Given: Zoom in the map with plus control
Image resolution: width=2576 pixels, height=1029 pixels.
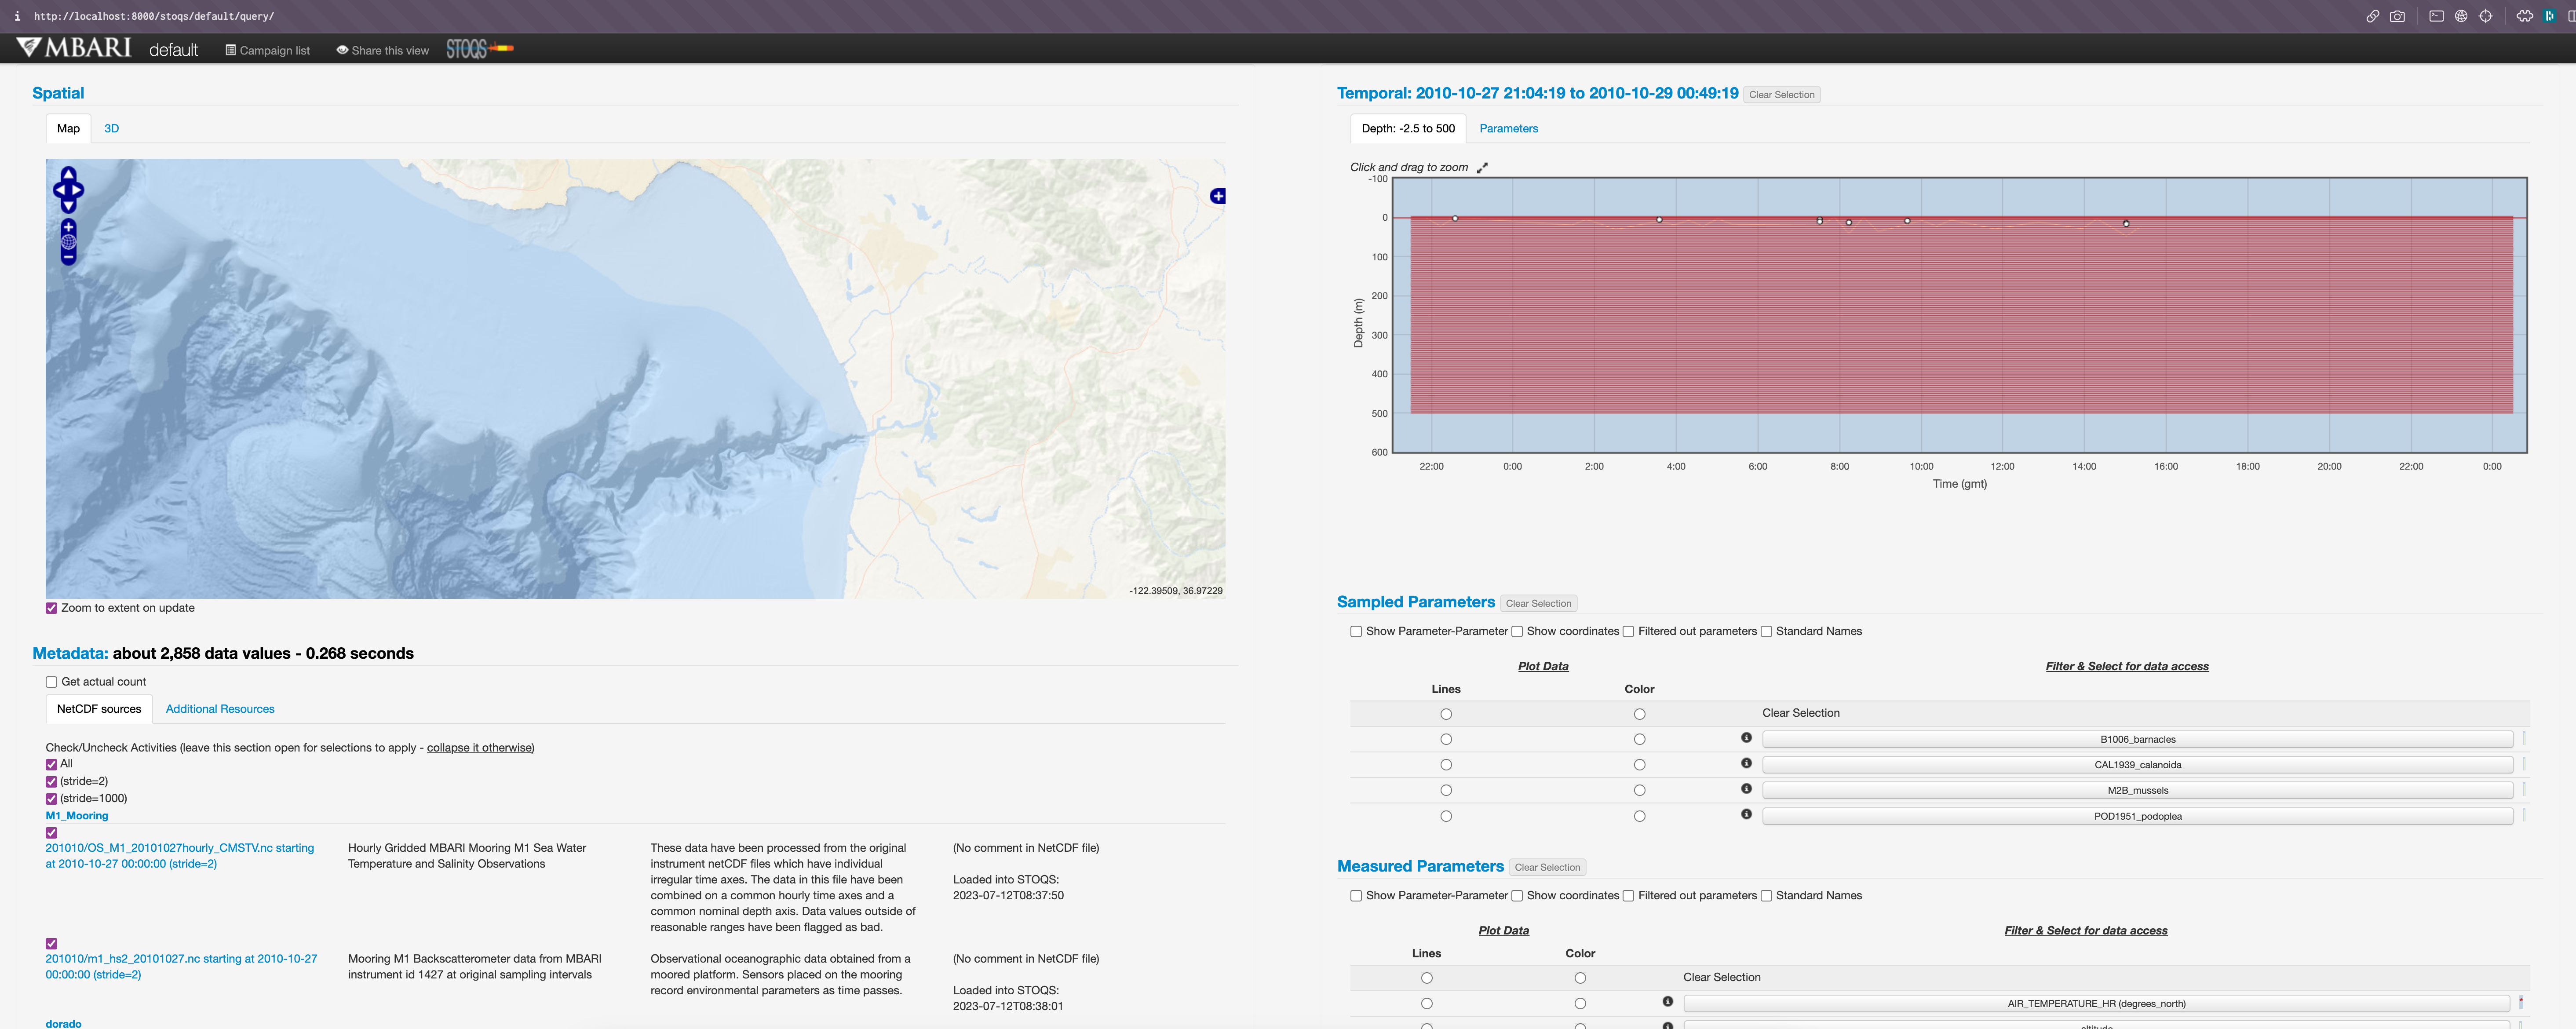Looking at the screenshot, I should (68, 227).
